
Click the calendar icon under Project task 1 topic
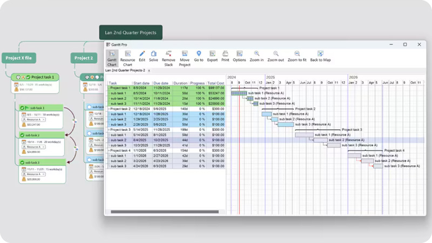(16, 85)
